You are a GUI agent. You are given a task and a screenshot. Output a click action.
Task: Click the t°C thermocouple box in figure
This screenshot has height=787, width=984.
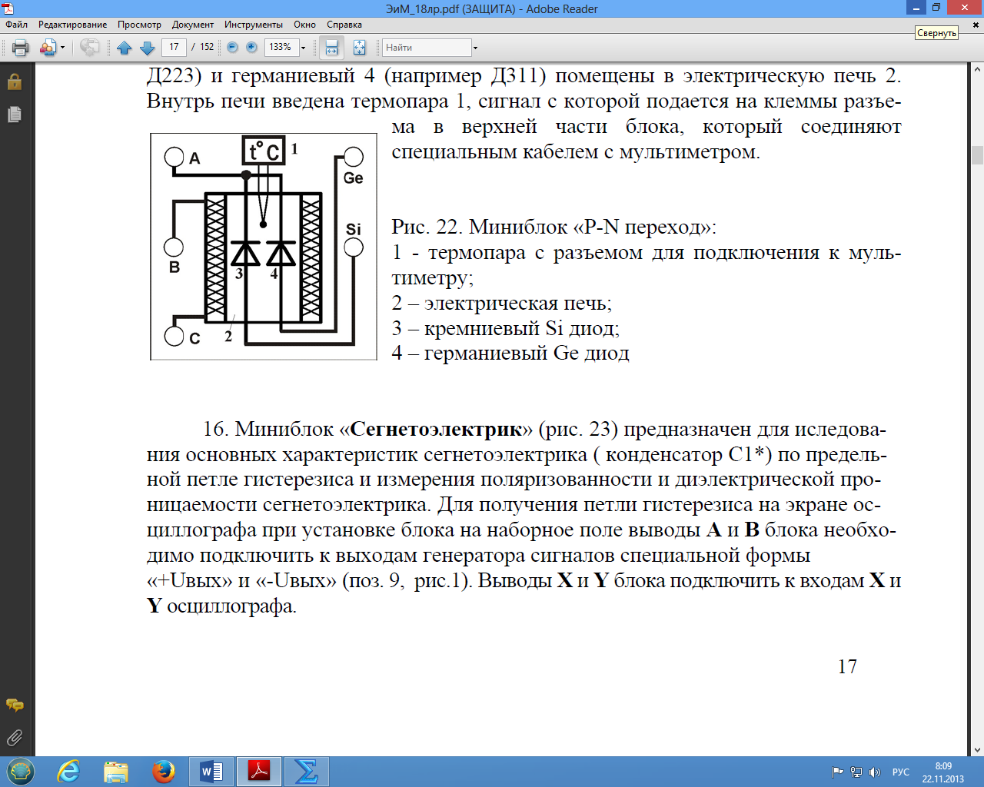point(264,151)
